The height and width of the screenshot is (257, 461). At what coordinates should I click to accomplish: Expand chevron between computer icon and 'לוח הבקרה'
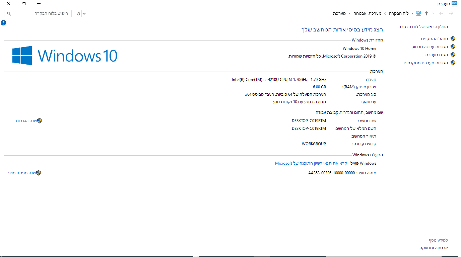click(412, 13)
